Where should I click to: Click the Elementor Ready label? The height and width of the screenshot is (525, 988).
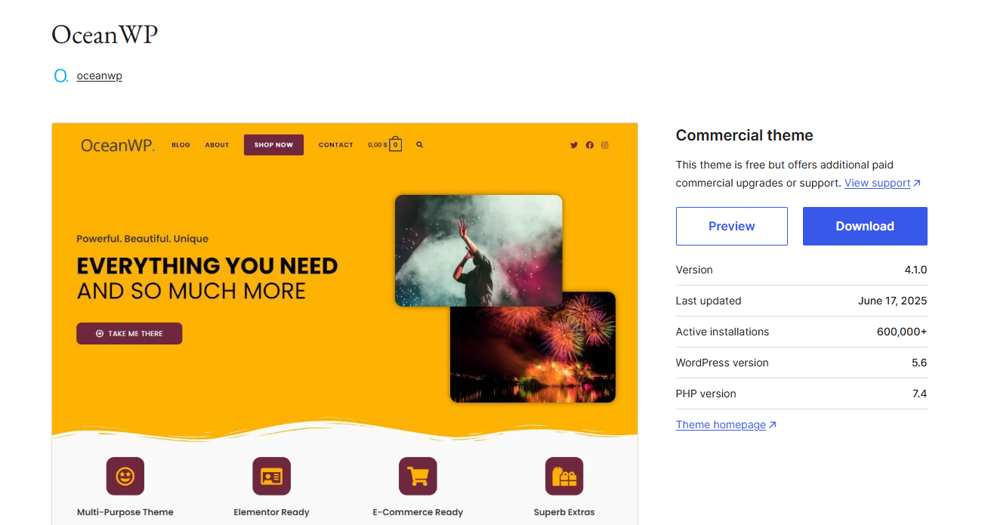272,512
